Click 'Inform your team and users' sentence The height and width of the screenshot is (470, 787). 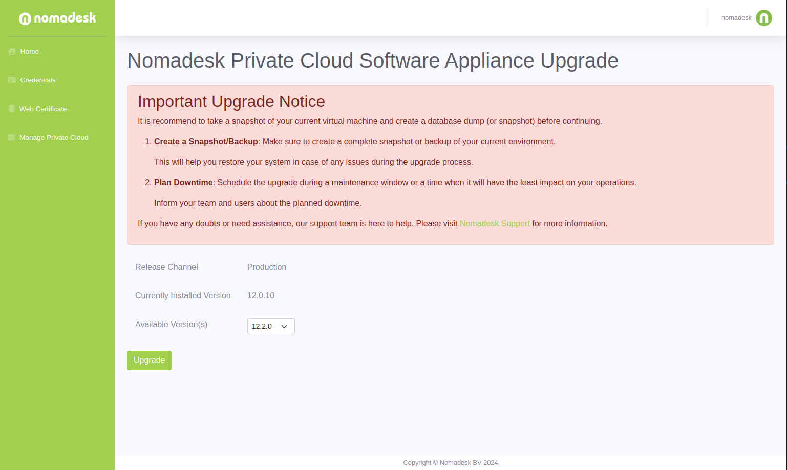258,203
